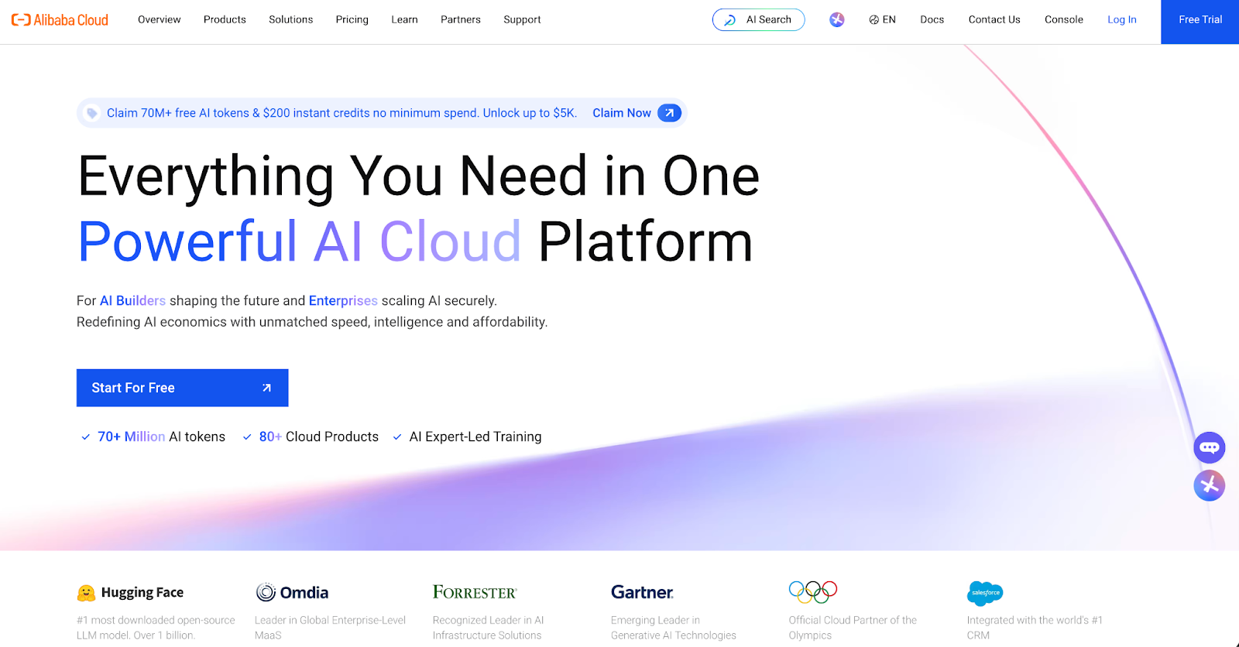Click the 'Leader in Global Enterprise-Level MaaS' text
Image resolution: width=1239 pixels, height=647 pixels.
pos(330,628)
